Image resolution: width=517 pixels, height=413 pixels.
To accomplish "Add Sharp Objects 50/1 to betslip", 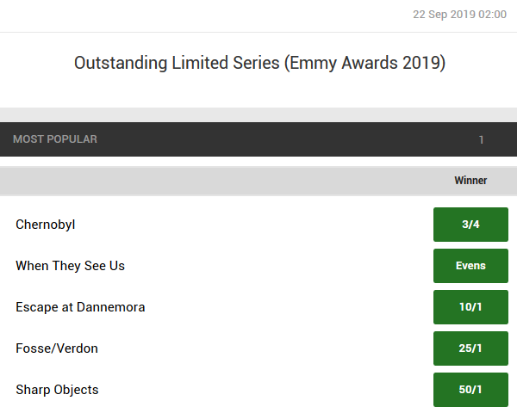I will (x=470, y=390).
